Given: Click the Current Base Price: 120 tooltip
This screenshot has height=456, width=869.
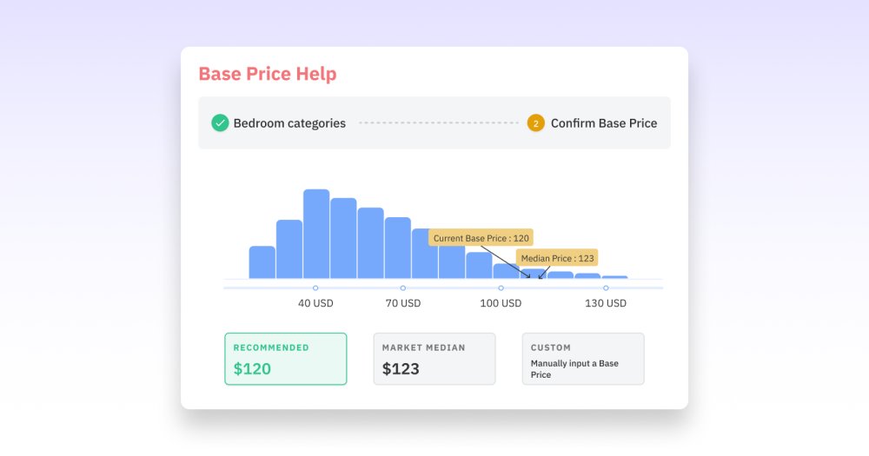Looking at the screenshot, I should pos(481,238).
